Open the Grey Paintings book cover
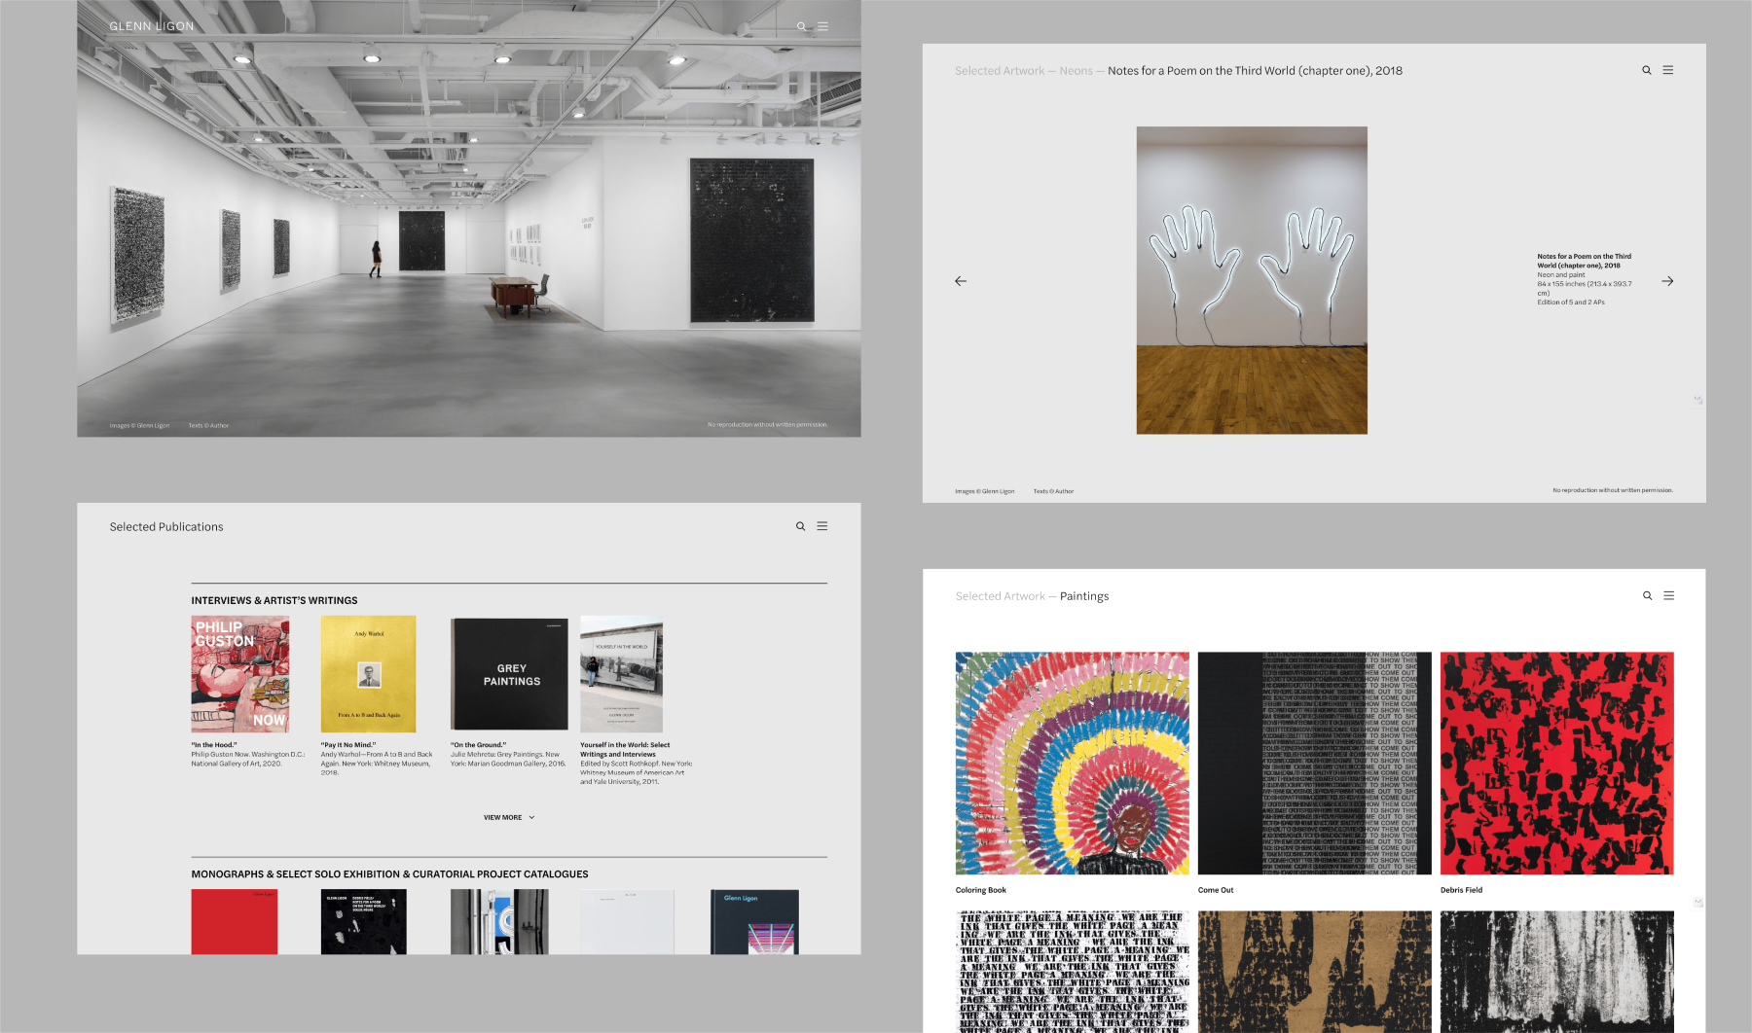1752x1033 pixels. click(x=509, y=674)
